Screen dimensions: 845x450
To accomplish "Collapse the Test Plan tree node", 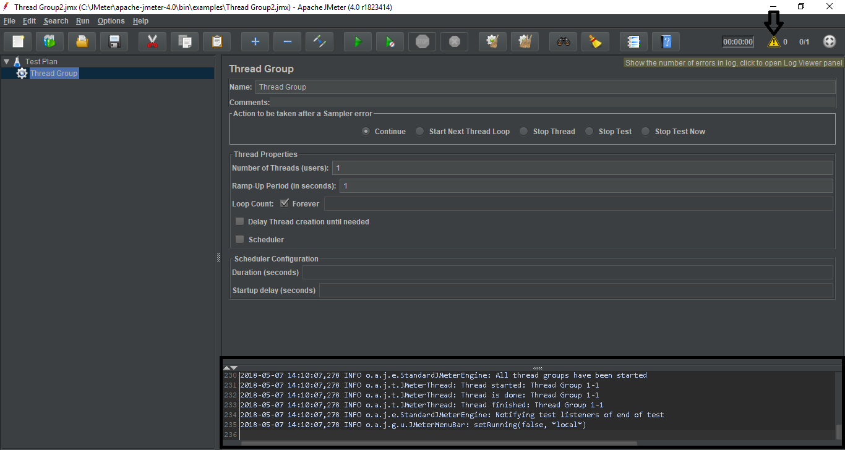I will click(x=7, y=62).
